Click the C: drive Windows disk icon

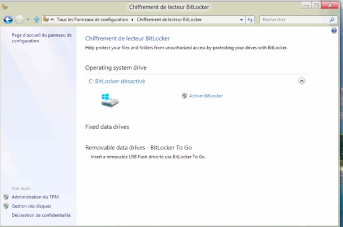tap(109, 100)
